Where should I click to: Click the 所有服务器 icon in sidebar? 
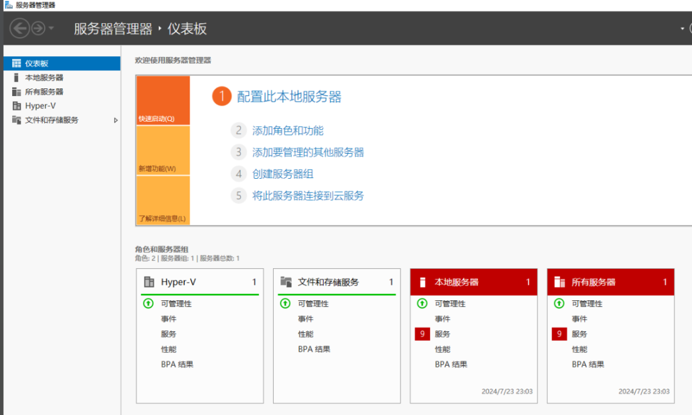16,92
